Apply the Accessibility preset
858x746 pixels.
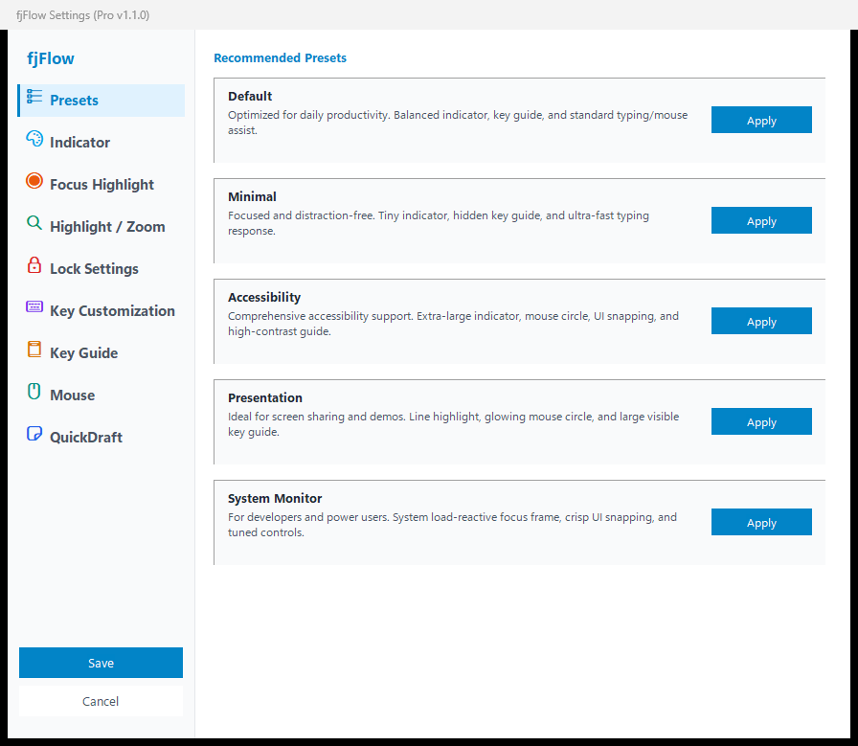[761, 321]
